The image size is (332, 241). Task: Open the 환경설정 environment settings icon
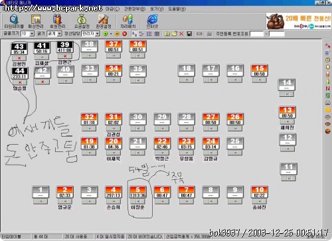[103, 21]
